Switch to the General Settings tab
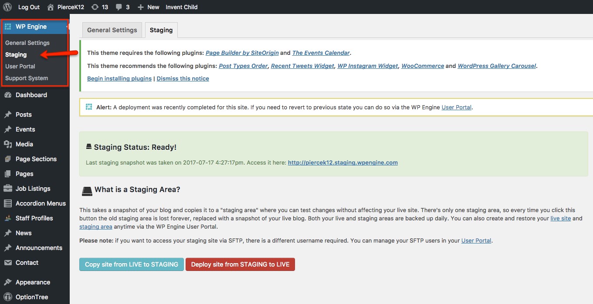Viewport: 593px width, 304px height. point(112,30)
